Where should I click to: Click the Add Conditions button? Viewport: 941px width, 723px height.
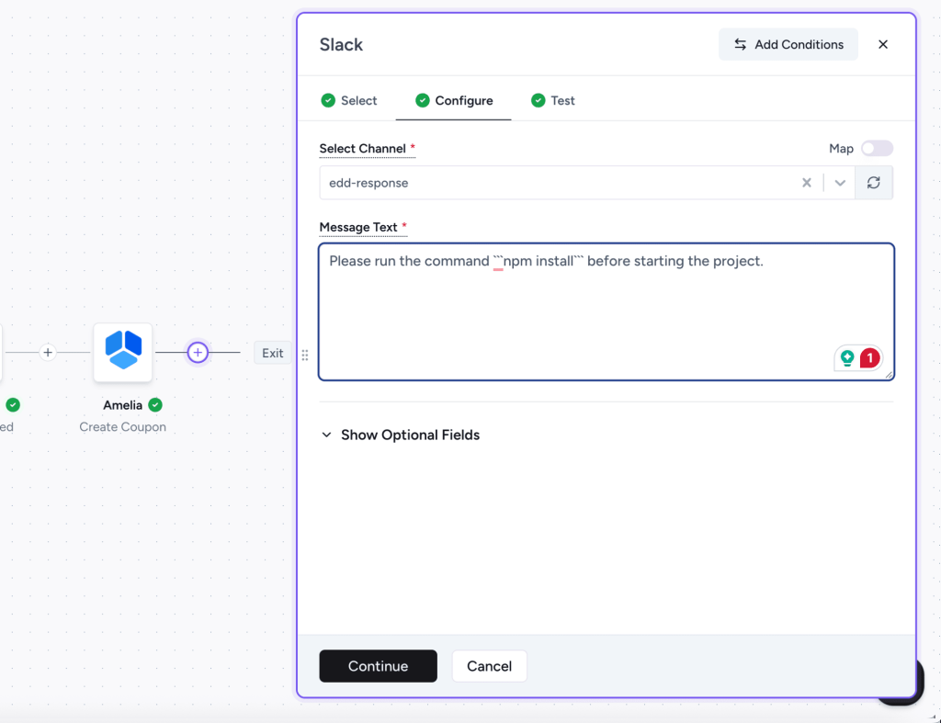(x=788, y=44)
